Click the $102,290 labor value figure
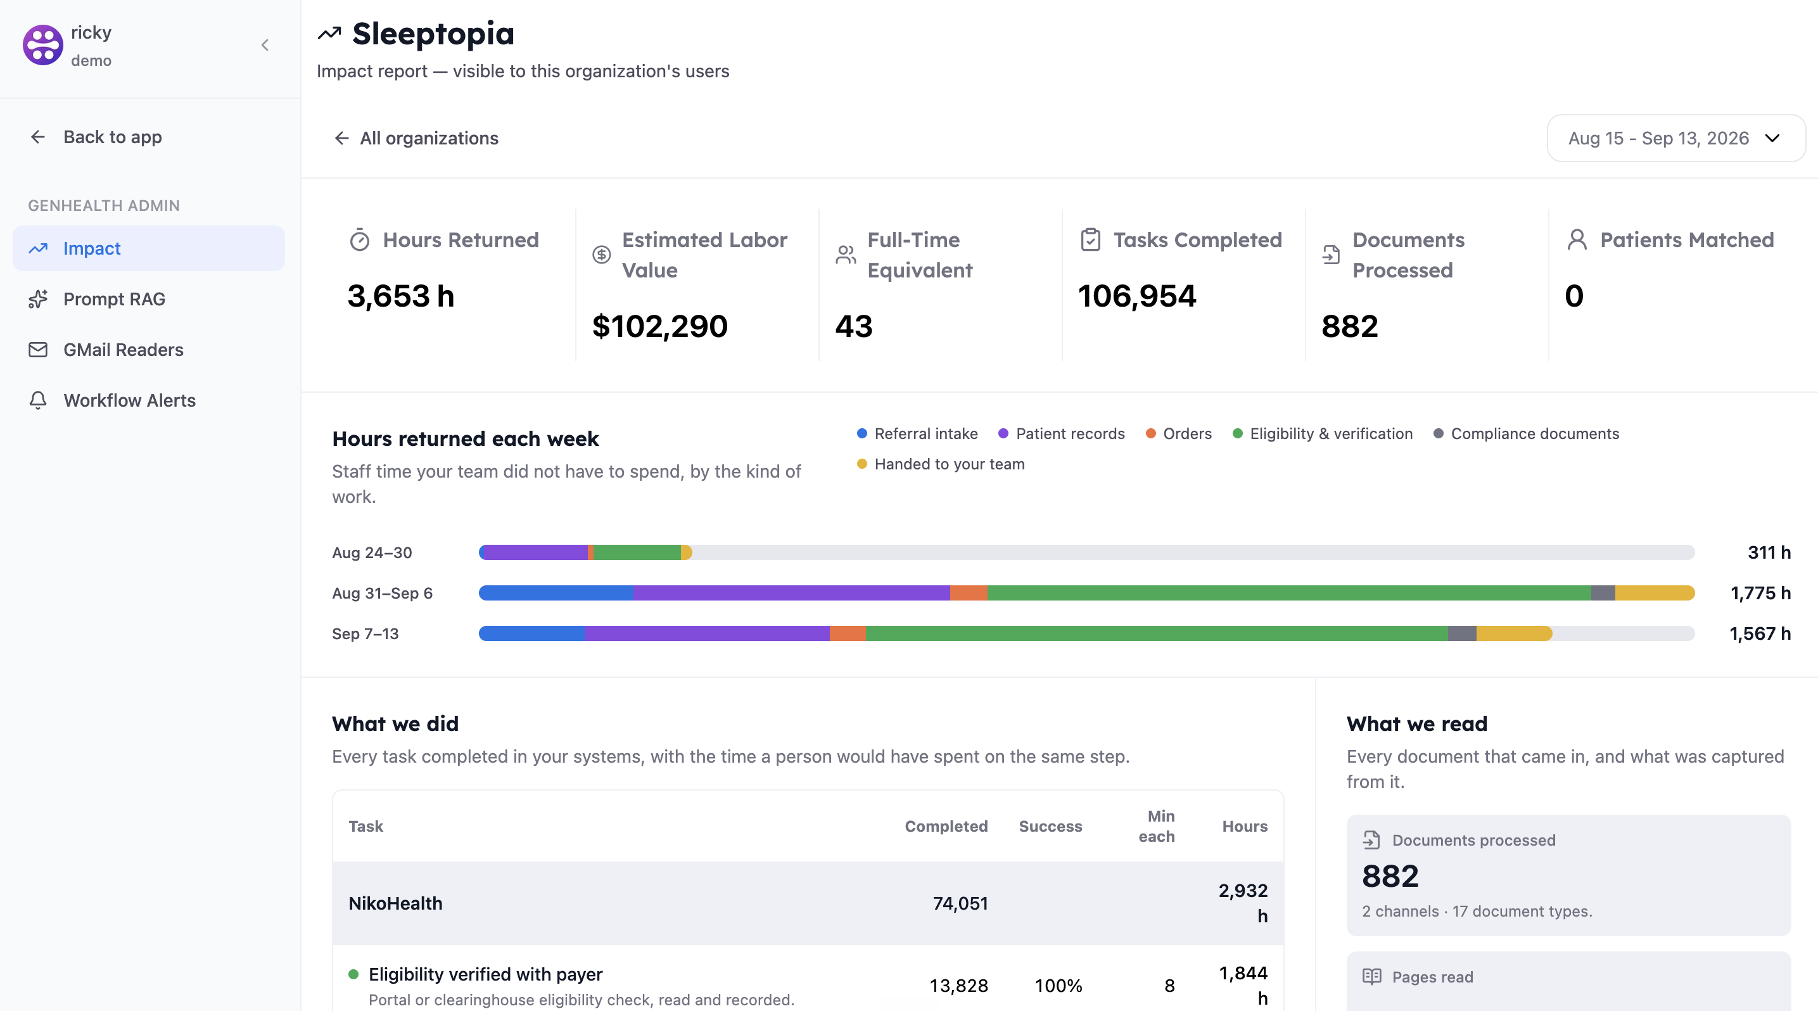 (660, 326)
